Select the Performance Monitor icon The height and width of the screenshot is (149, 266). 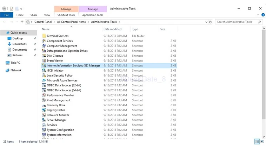44,95
